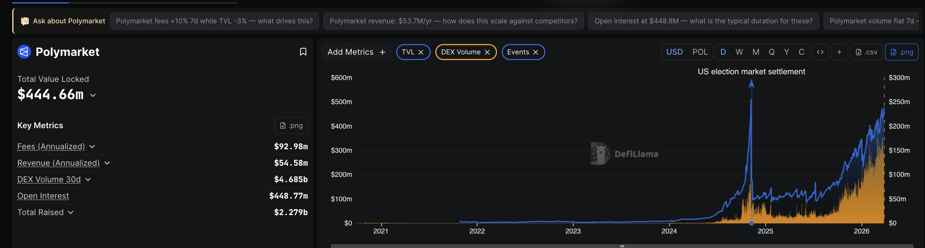Select cumulative (C) chart mode
The image size is (925, 248).
(x=801, y=52)
